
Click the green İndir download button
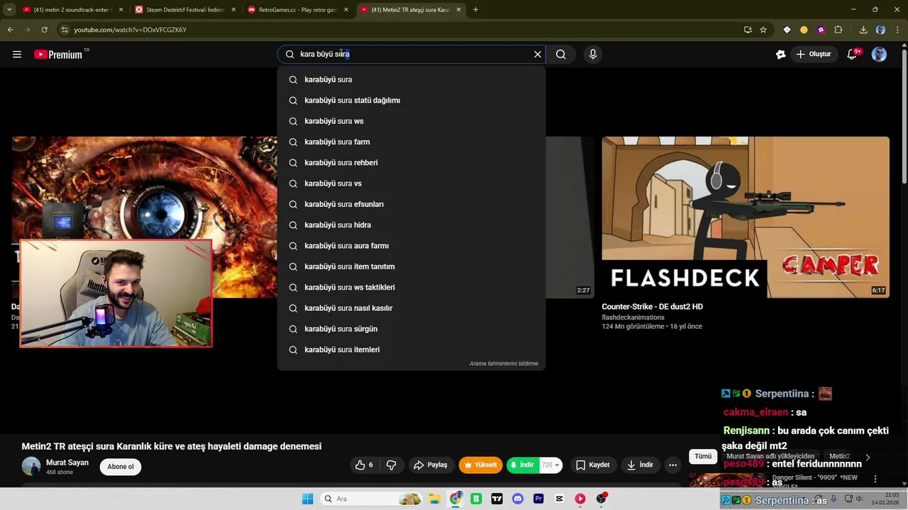(522, 465)
